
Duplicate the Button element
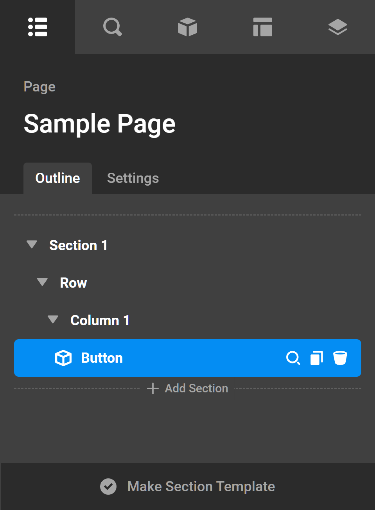[x=317, y=358]
